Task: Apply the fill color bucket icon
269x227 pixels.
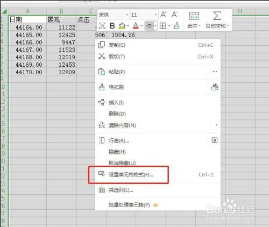Action: pos(122,26)
